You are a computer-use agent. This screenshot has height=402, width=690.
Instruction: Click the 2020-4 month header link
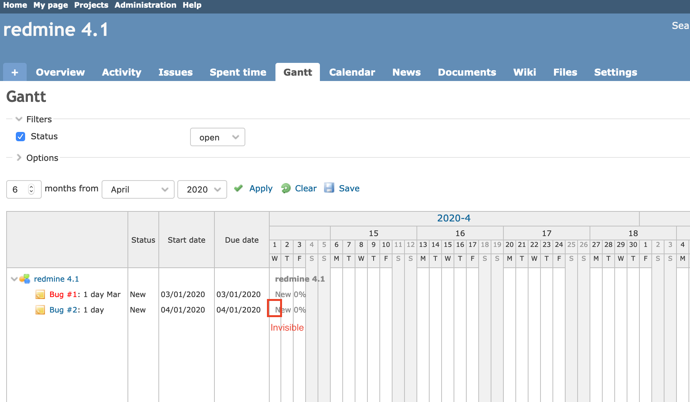[x=454, y=218]
